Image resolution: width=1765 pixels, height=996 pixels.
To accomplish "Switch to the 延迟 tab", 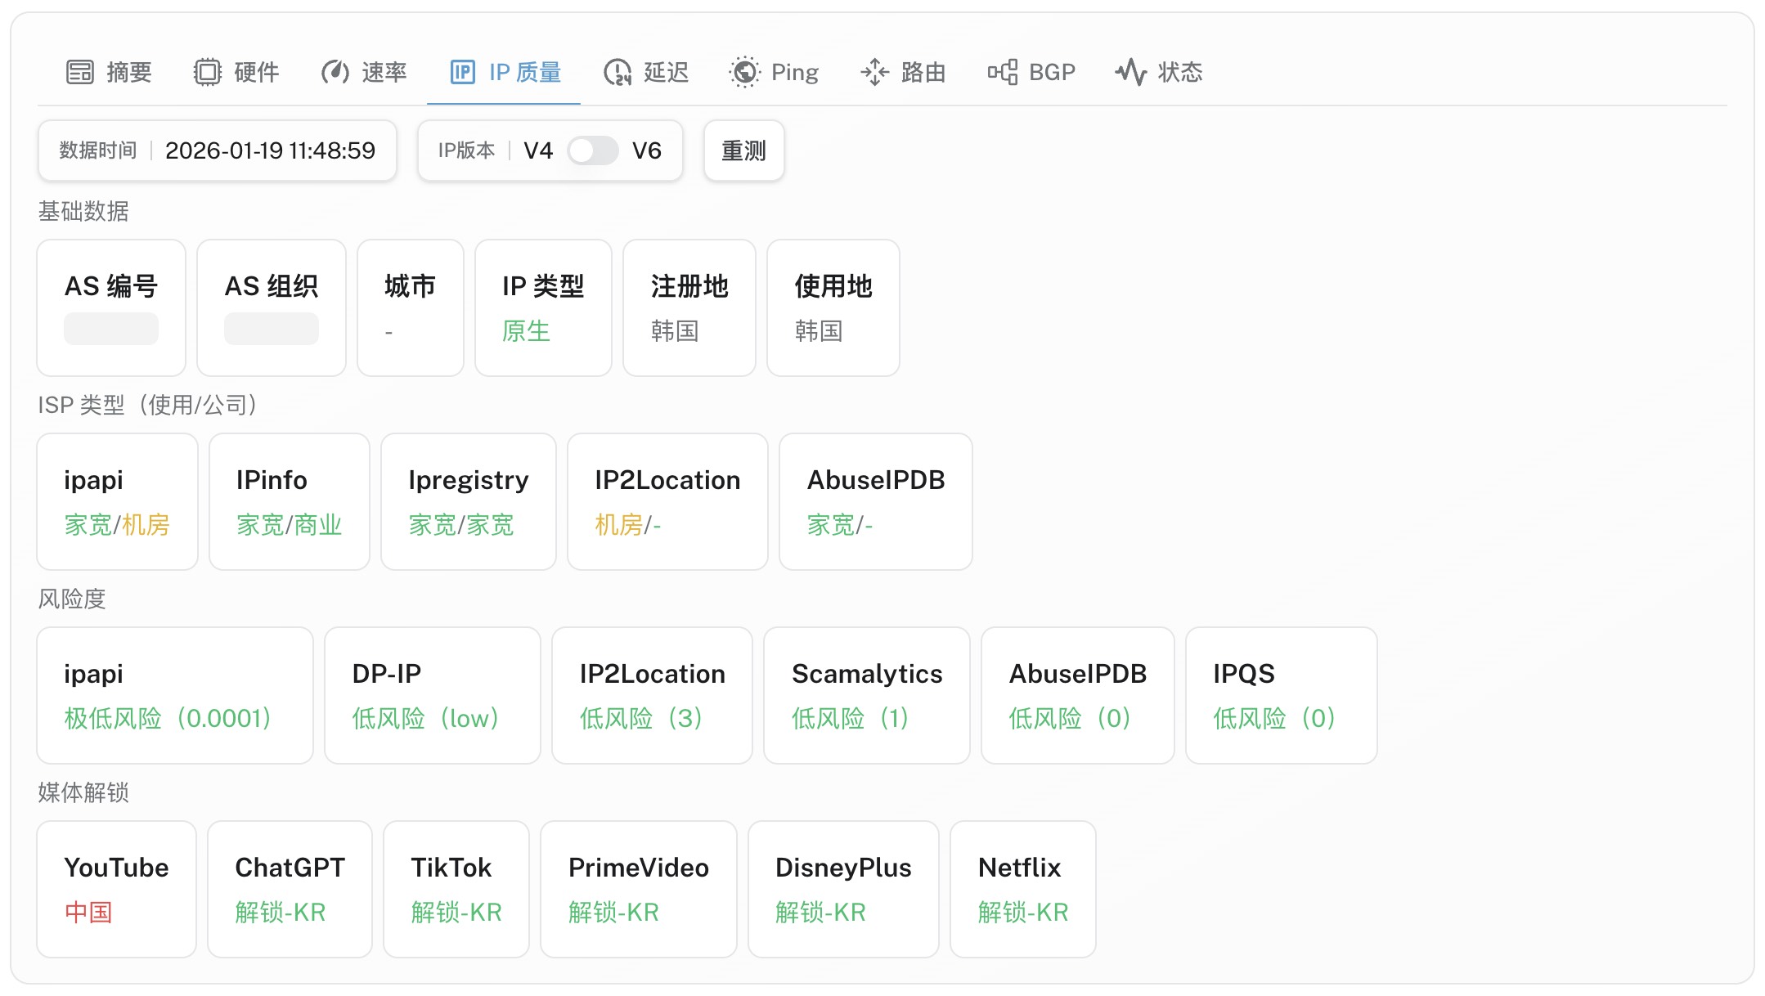I will coord(666,72).
